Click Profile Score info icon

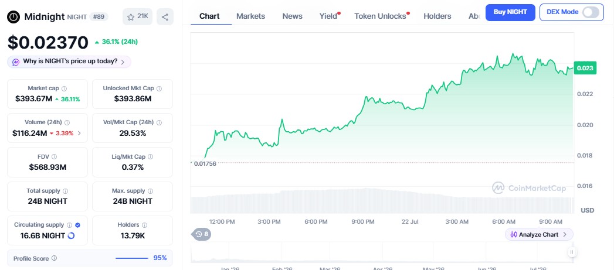(x=54, y=258)
